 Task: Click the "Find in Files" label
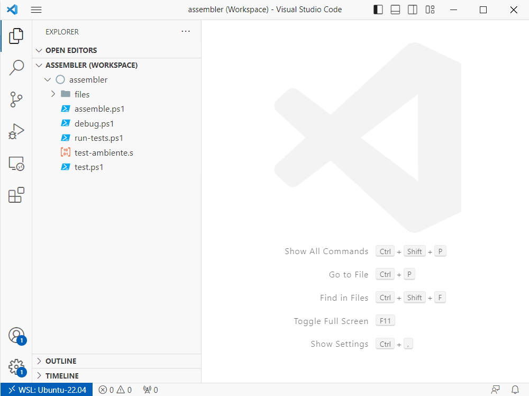pyautogui.click(x=344, y=298)
